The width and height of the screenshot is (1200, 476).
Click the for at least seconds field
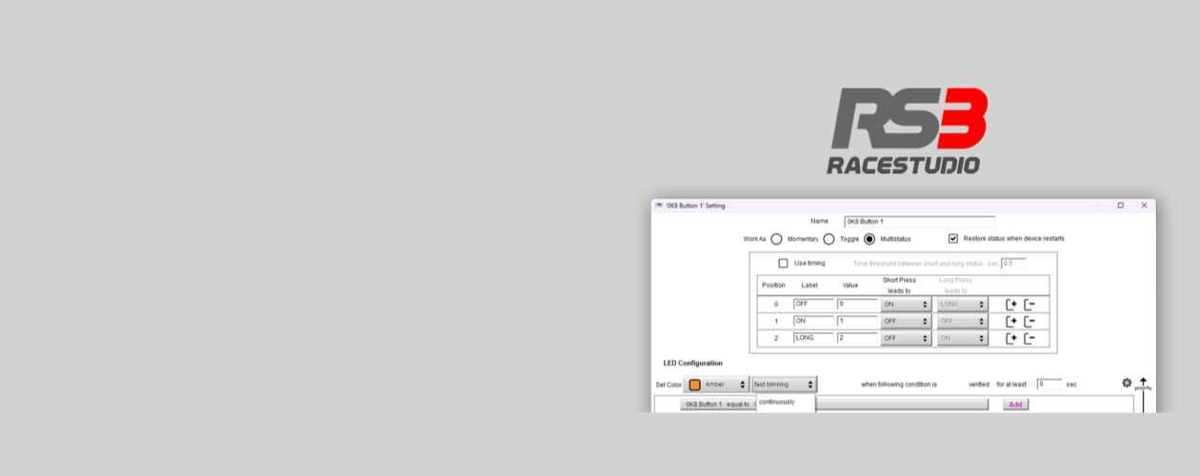(x=1049, y=385)
